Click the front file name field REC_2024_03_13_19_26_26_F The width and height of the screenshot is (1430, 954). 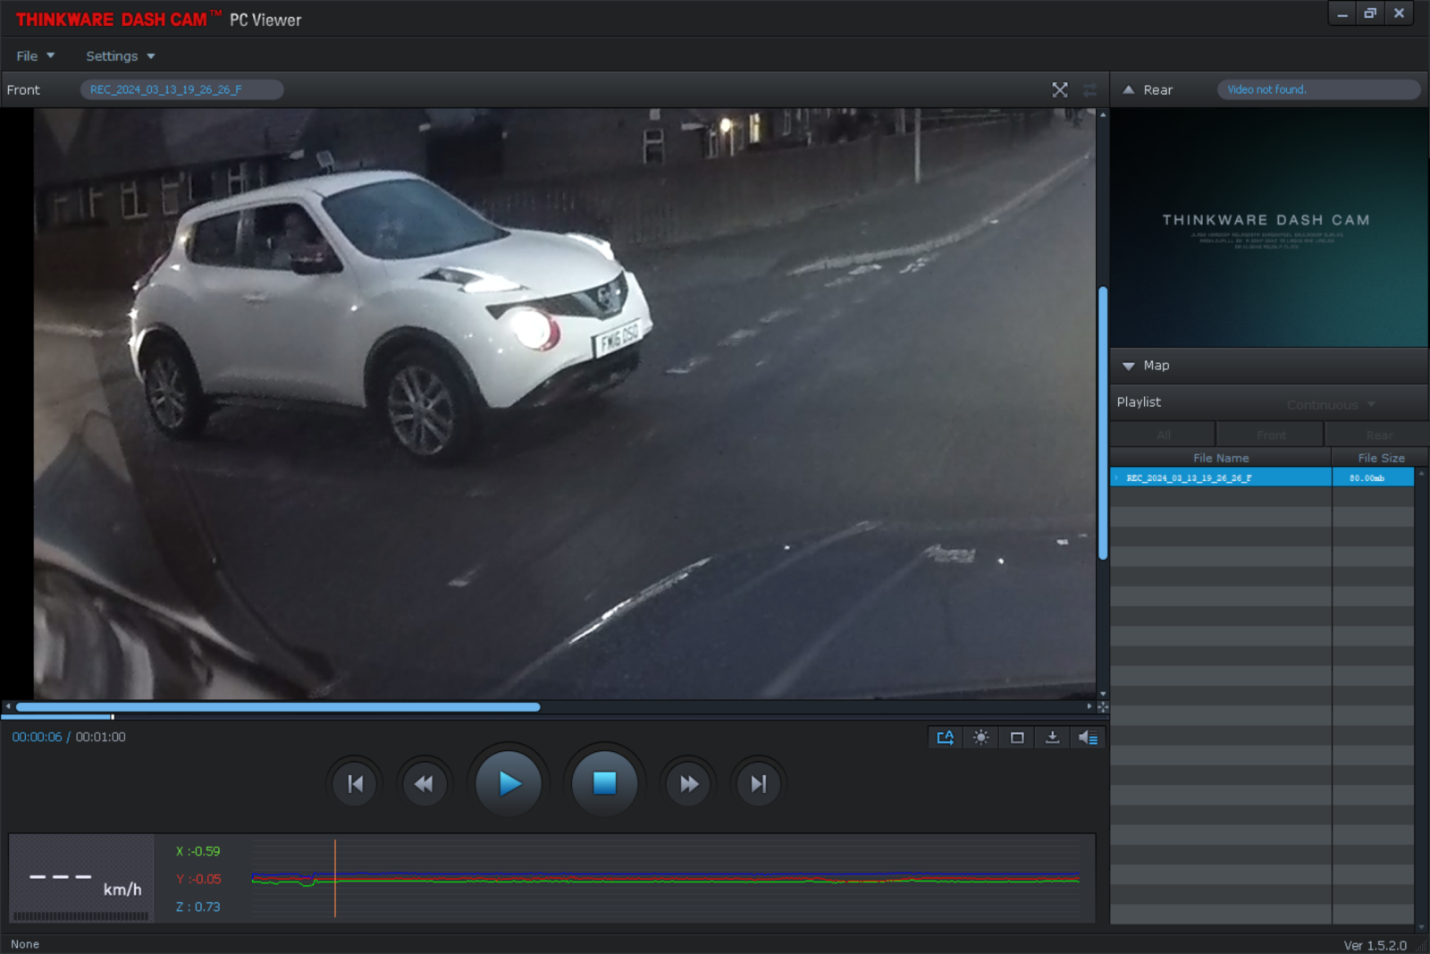(182, 89)
